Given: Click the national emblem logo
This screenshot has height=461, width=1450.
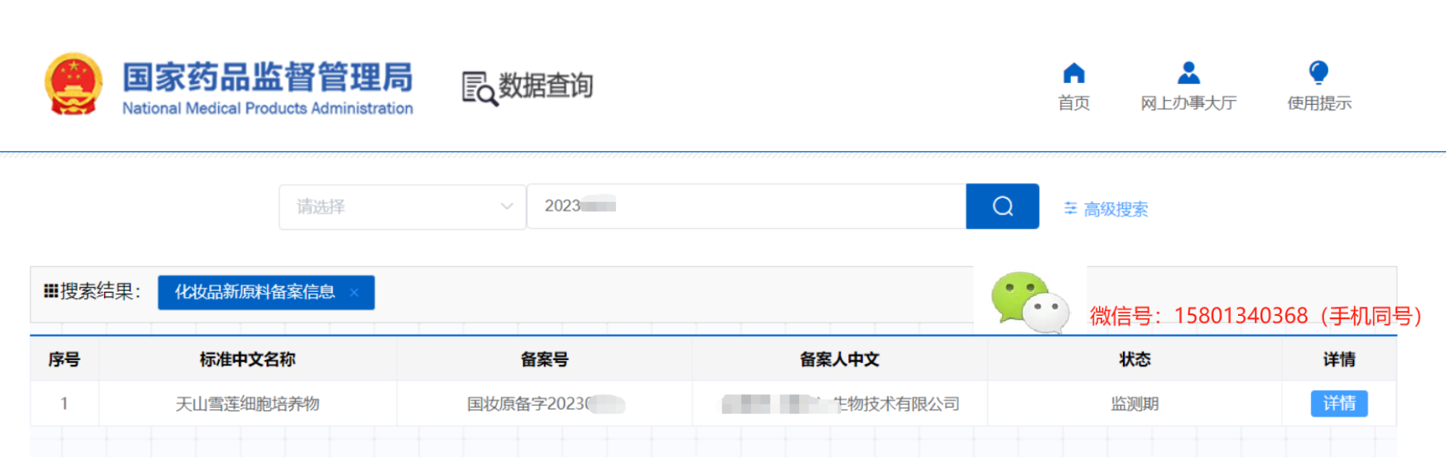Looking at the screenshot, I should tap(73, 84).
